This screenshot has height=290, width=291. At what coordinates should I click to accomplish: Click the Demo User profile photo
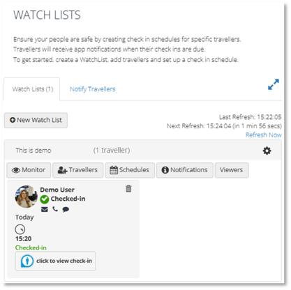click(26, 197)
